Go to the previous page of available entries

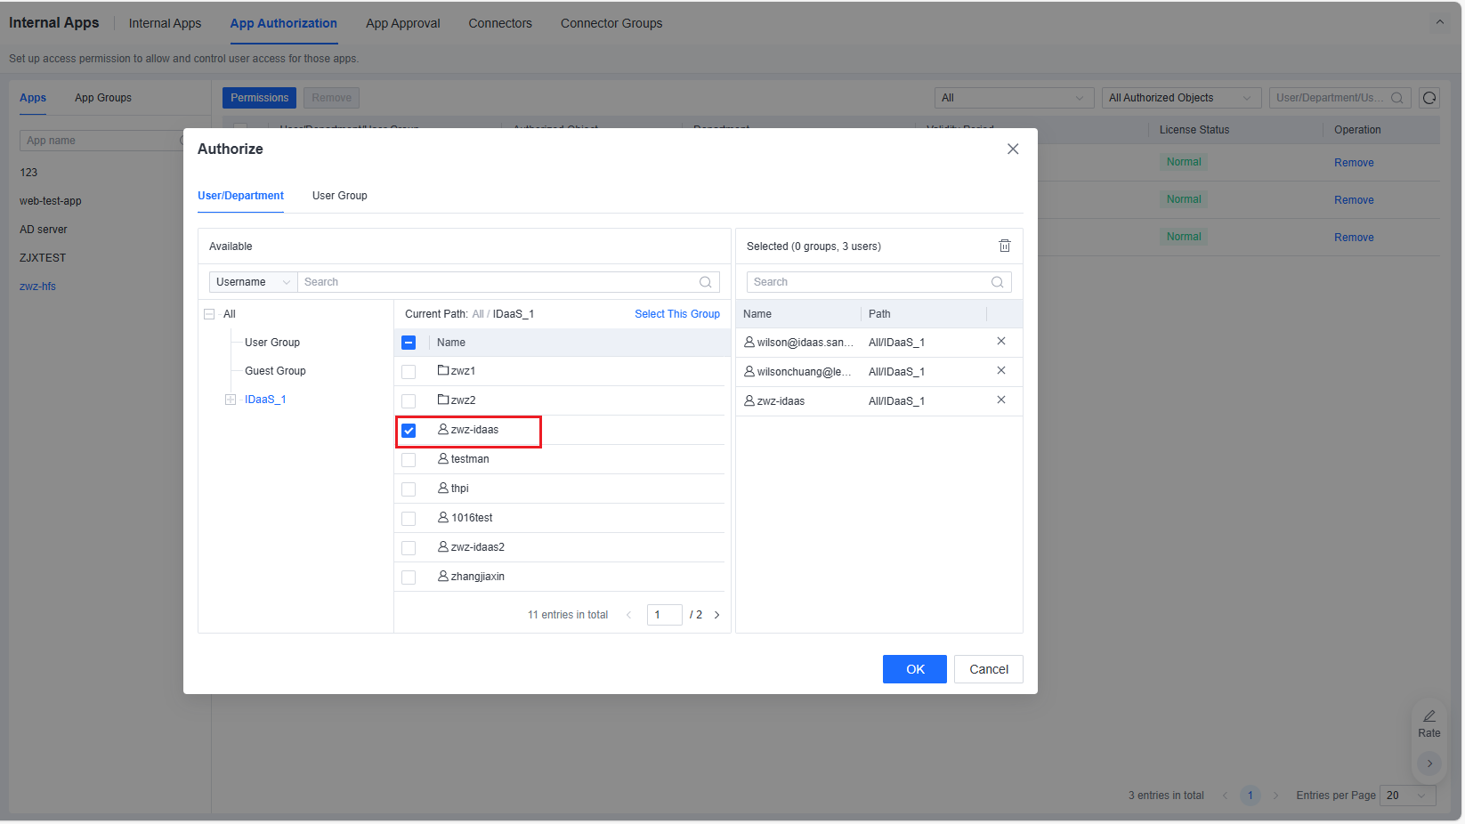[x=629, y=615]
